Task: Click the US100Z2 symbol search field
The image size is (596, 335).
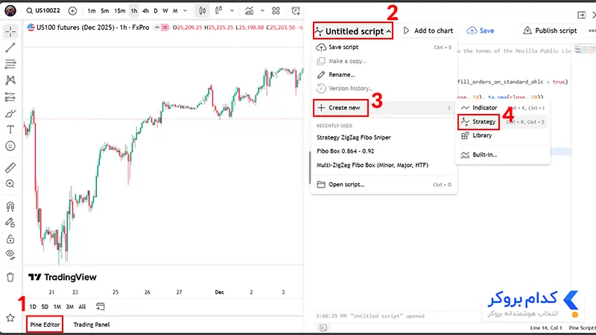Action: [43, 10]
